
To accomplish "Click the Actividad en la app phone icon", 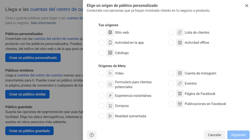I will 110,42.
